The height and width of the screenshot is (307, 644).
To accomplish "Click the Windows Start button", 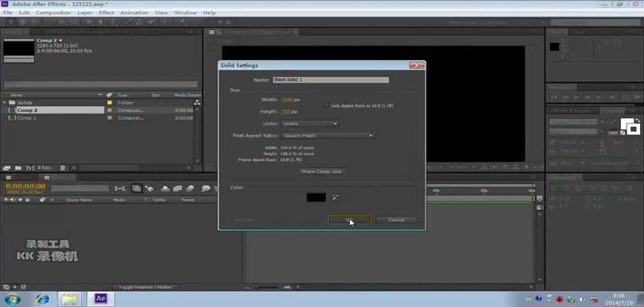I will (11, 299).
